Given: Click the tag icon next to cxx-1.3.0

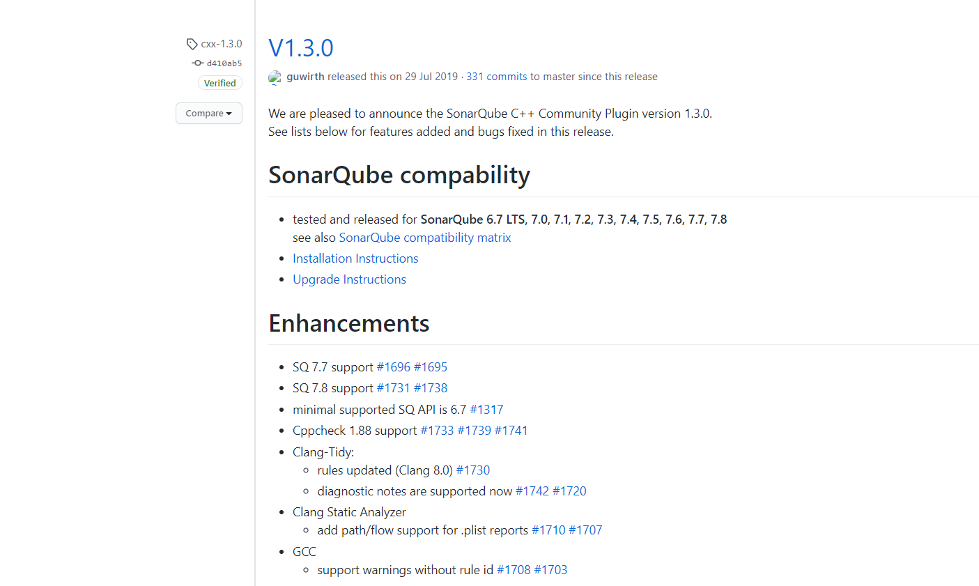Looking at the screenshot, I should tap(192, 43).
